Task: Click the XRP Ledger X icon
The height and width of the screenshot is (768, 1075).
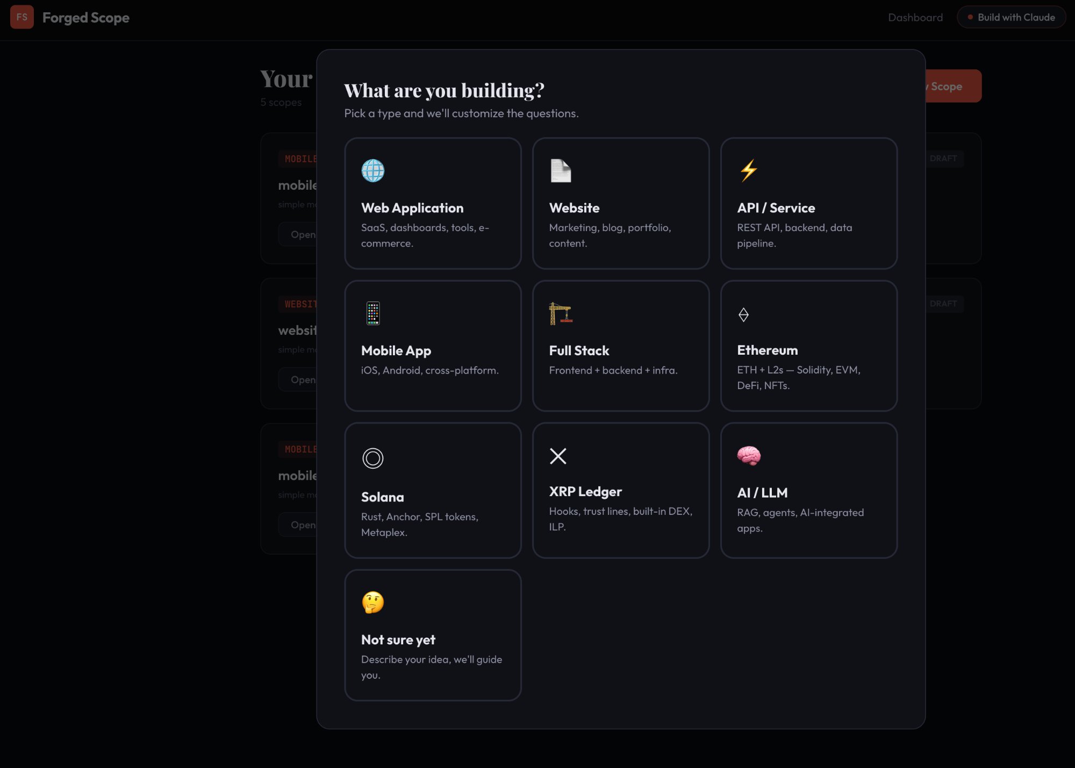Action: click(x=558, y=456)
